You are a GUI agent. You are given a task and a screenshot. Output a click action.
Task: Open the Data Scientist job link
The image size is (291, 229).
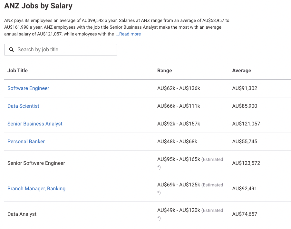tap(23, 106)
